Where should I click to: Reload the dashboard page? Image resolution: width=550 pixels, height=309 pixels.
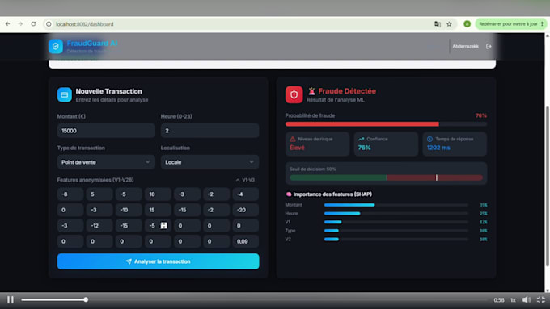click(33, 24)
